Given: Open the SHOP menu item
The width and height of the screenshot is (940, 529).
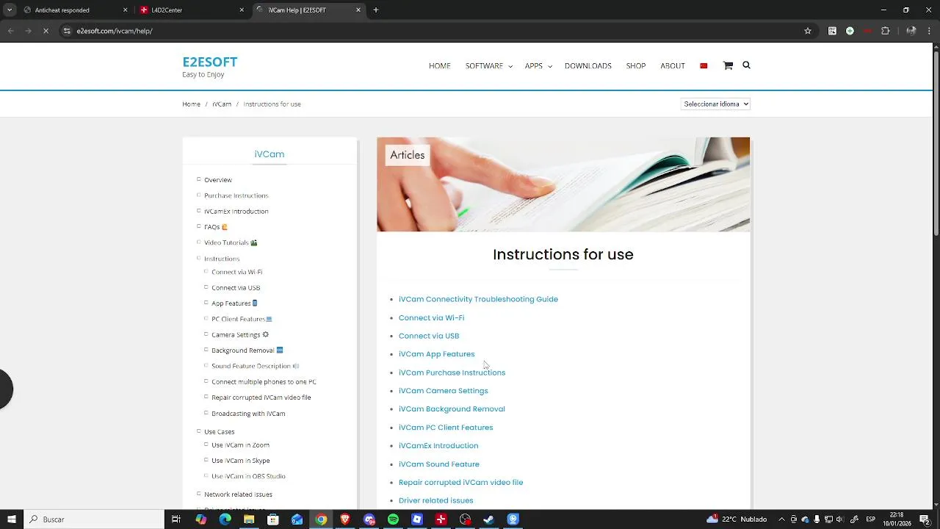Looking at the screenshot, I should point(636,66).
